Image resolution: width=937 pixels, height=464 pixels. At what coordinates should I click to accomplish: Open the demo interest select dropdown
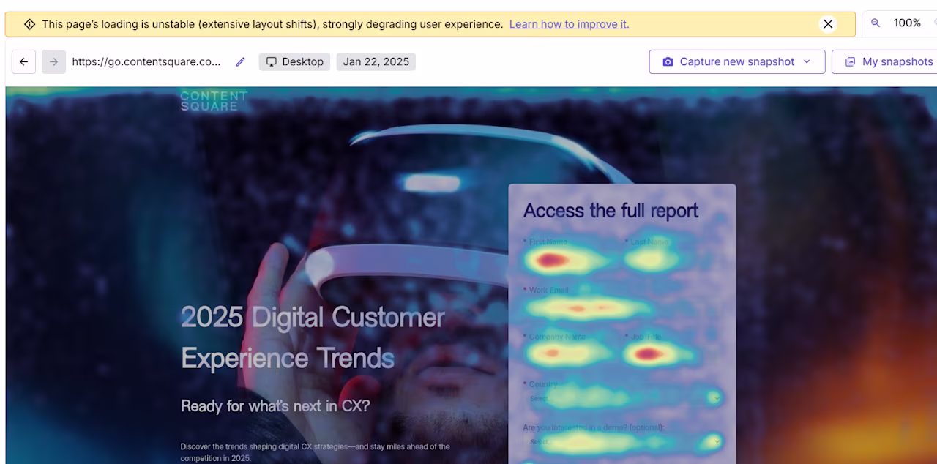[624, 442]
